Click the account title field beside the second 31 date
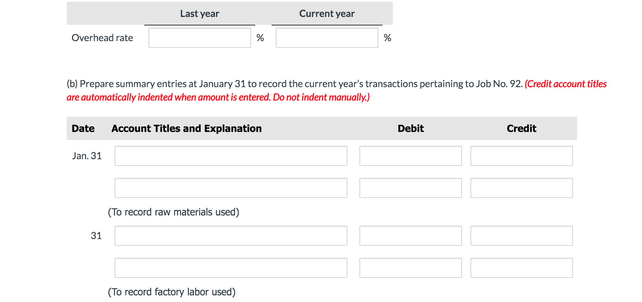This screenshot has height=302, width=642. click(x=230, y=236)
